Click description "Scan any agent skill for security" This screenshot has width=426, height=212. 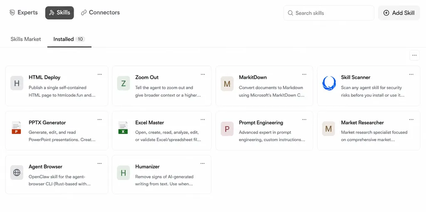pos(372,88)
